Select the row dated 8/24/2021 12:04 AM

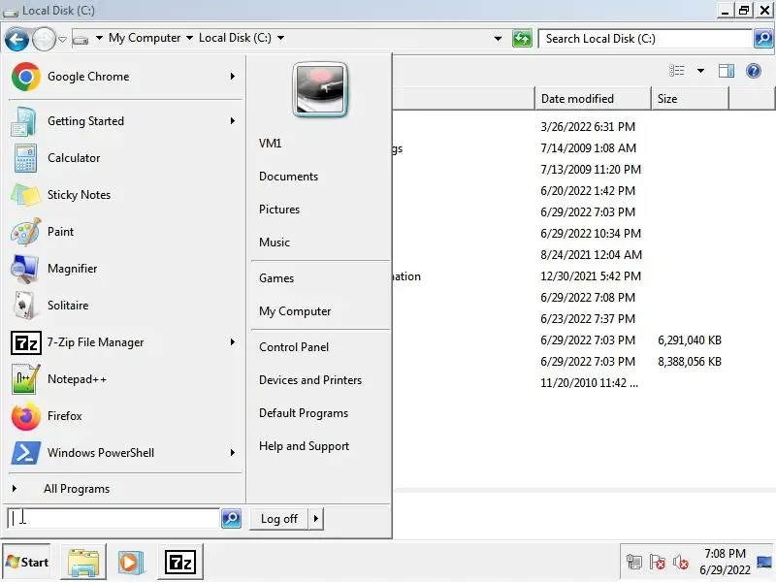(584, 255)
